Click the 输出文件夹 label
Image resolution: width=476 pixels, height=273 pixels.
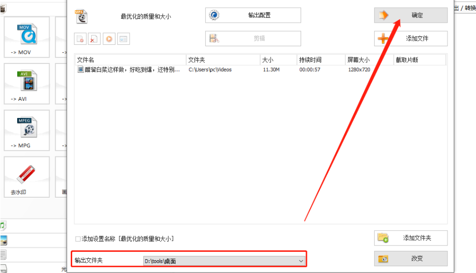pyautogui.click(x=88, y=260)
